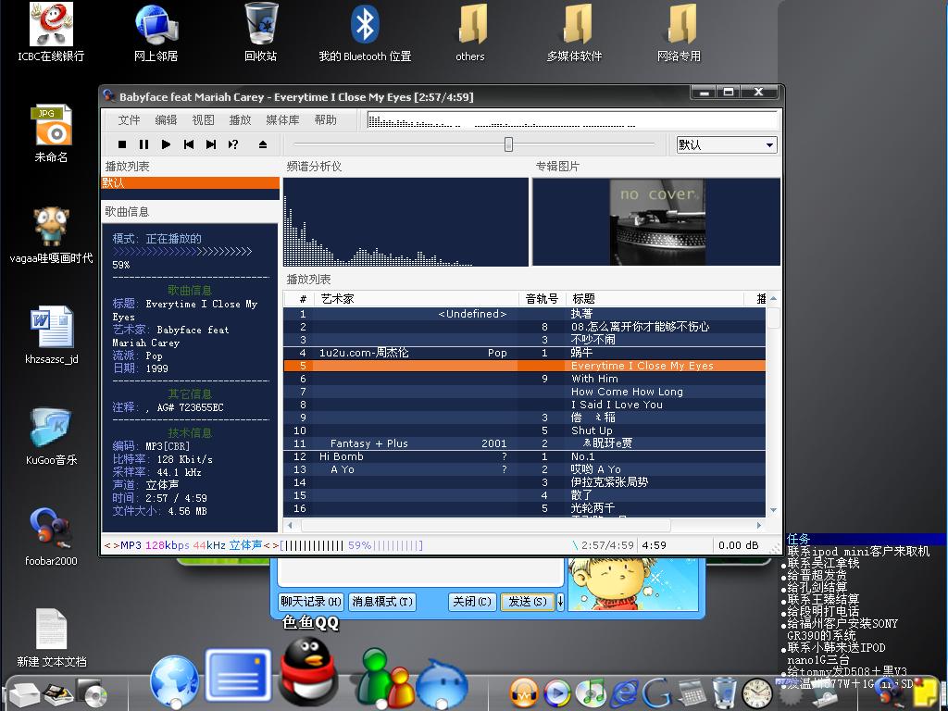948x711 pixels.
Task: Click the QQ penguin icon in the dock
Action: click(309, 671)
